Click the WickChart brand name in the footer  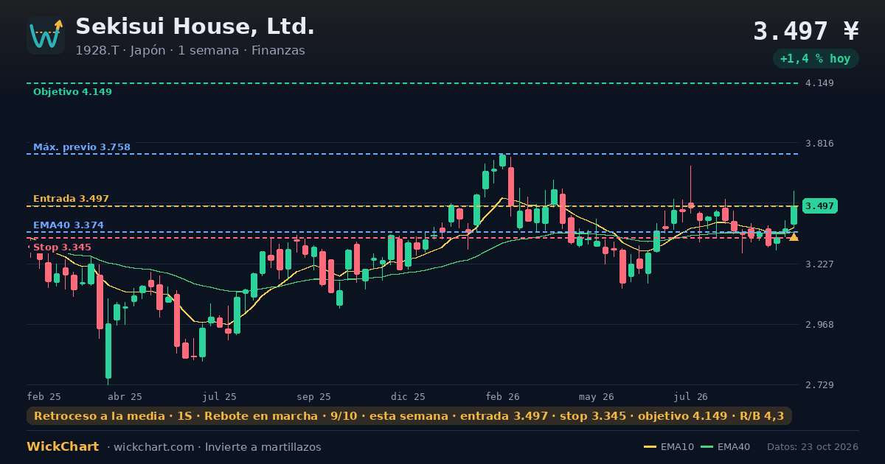(63, 447)
